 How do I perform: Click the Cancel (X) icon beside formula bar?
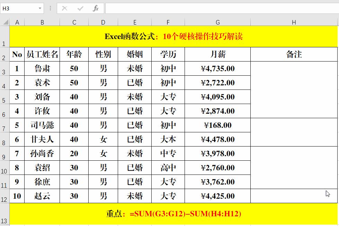64,8
